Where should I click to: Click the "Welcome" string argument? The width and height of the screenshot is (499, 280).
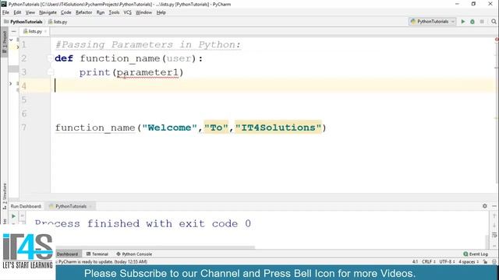coord(170,128)
